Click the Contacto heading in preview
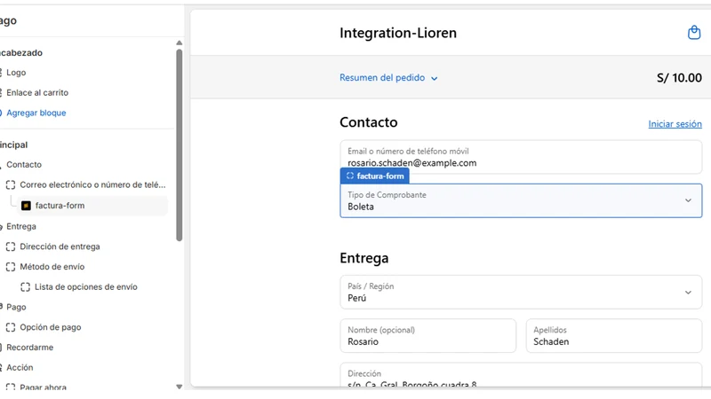The image size is (711, 399). 368,122
